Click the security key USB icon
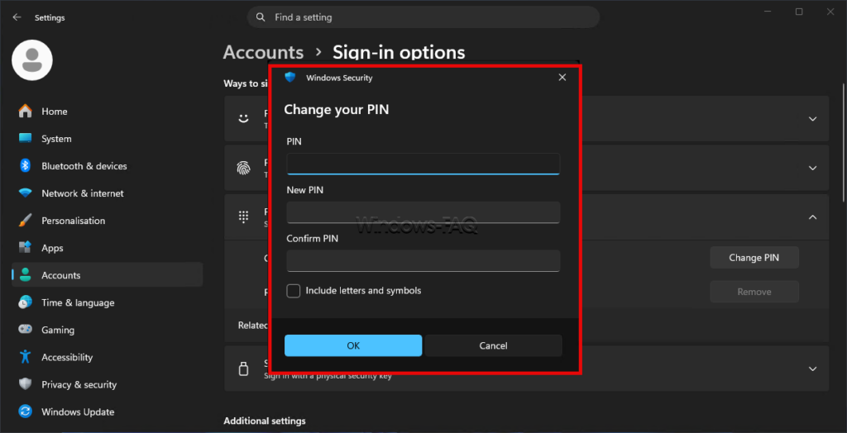The image size is (847, 433). click(244, 369)
